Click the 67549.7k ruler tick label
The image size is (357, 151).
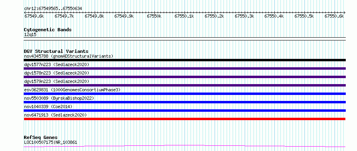pyautogui.click(x=65, y=16)
